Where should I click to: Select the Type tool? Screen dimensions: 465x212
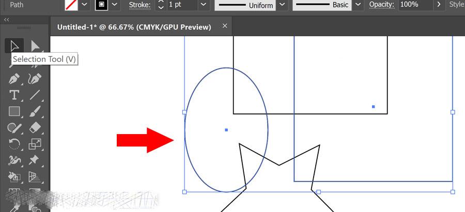click(x=14, y=95)
